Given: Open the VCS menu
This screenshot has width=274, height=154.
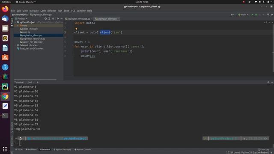Looking at the screenshot, I should click(73, 11).
